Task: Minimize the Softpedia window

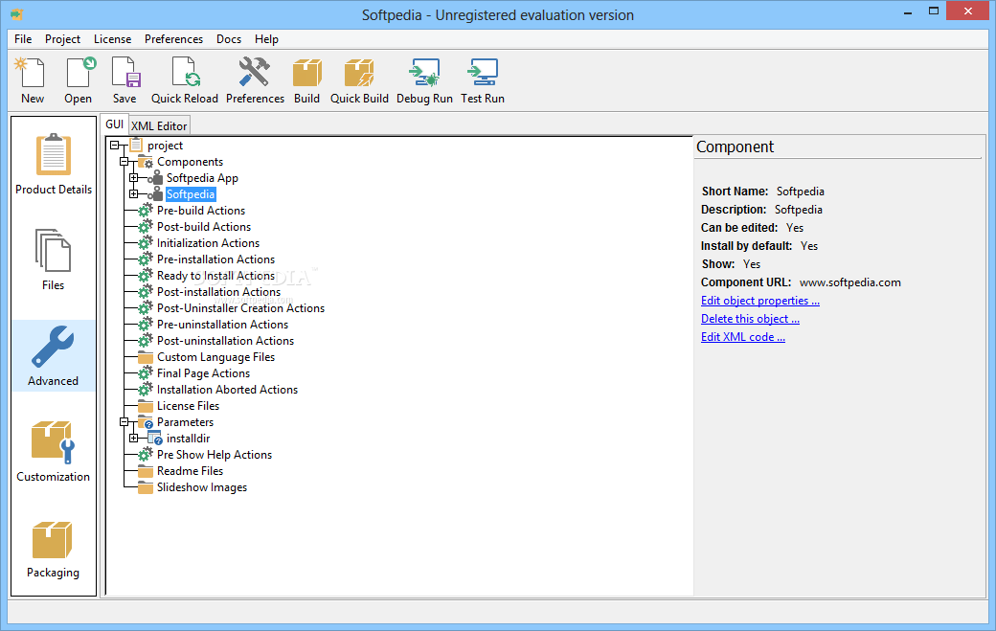Action: tap(908, 11)
